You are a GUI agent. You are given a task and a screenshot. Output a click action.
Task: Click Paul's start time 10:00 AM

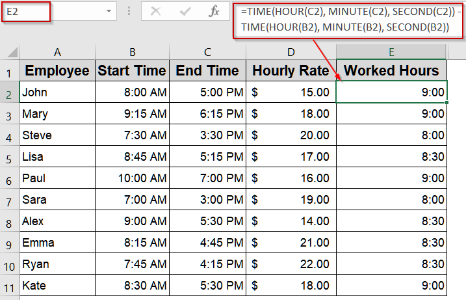click(132, 178)
